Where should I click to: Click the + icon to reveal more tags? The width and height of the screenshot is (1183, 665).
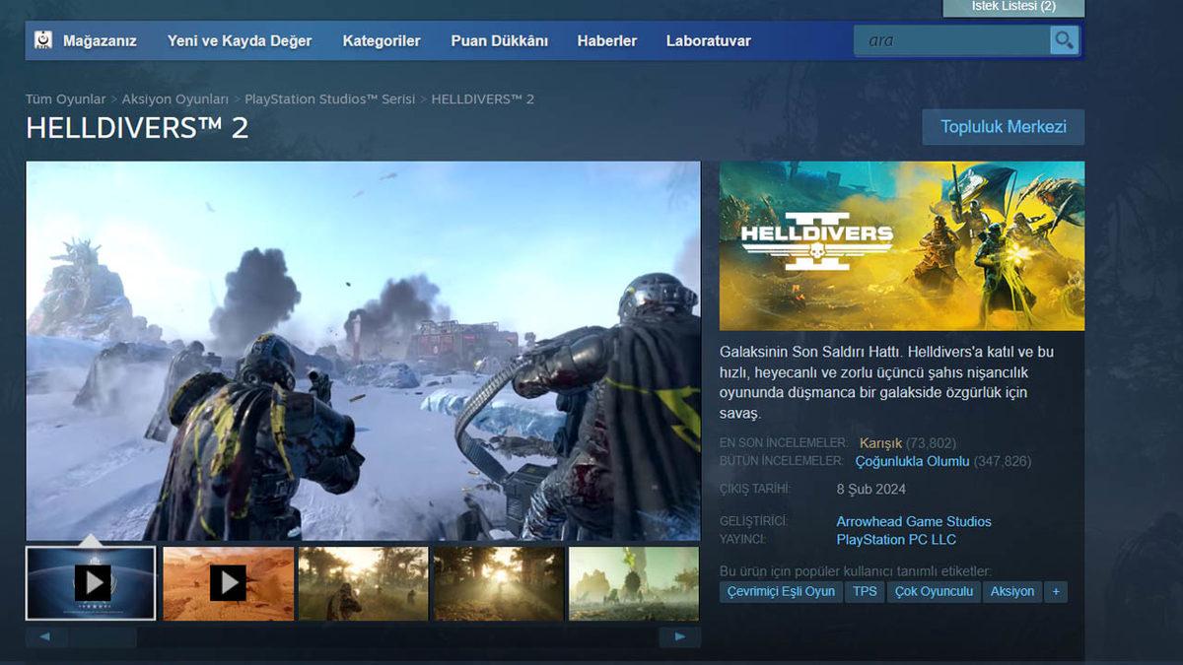tap(1055, 591)
